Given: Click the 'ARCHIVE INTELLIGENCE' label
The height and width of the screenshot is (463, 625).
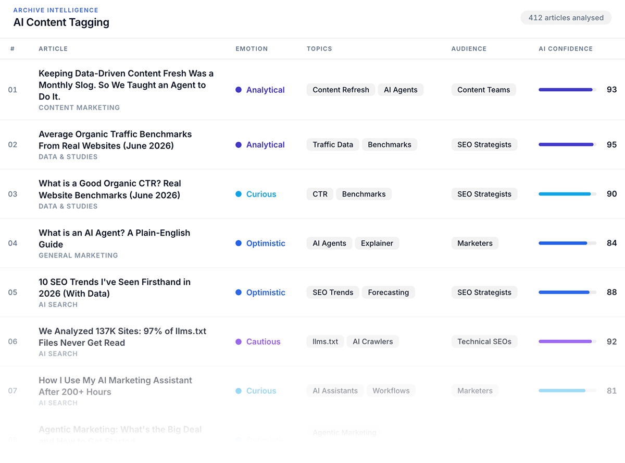Looking at the screenshot, I should coord(56,10).
